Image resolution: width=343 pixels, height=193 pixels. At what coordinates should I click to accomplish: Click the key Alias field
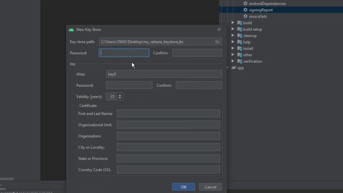[x=164, y=74]
